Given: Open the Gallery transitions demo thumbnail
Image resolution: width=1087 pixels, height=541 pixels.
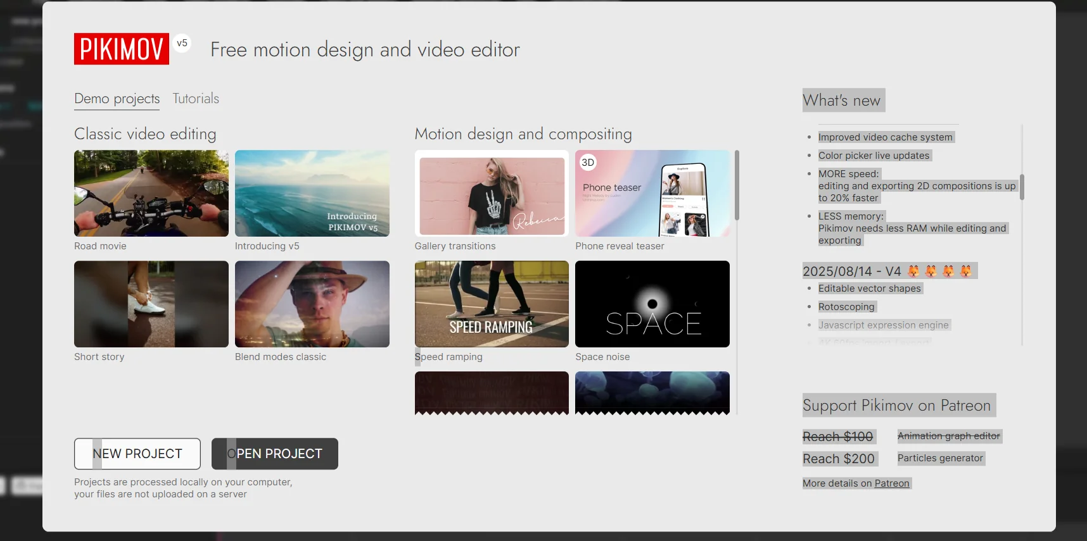Looking at the screenshot, I should pyautogui.click(x=492, y=193).
